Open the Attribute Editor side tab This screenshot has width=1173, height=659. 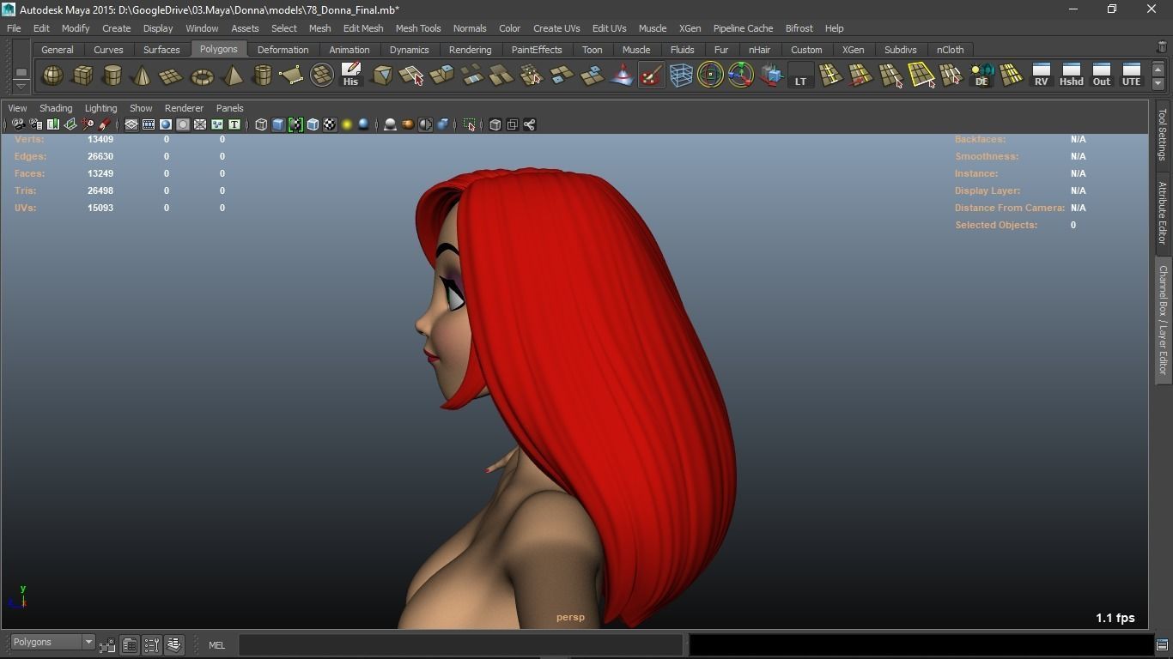(x=1163, y=213)
